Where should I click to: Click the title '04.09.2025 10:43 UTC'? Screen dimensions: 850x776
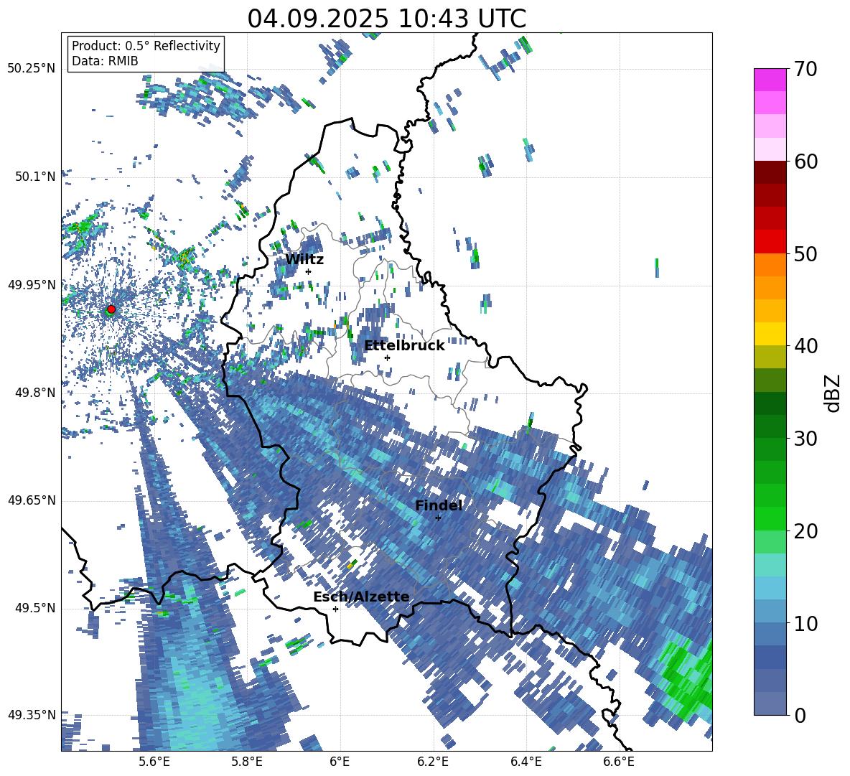click(x=387, y=19)
